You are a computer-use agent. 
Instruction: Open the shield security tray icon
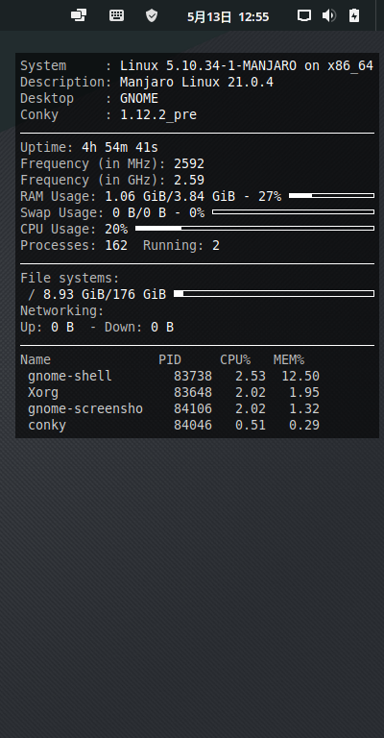152,15
